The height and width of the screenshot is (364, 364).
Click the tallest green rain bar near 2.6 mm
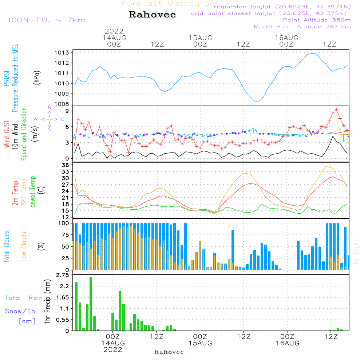pos(91,304)
